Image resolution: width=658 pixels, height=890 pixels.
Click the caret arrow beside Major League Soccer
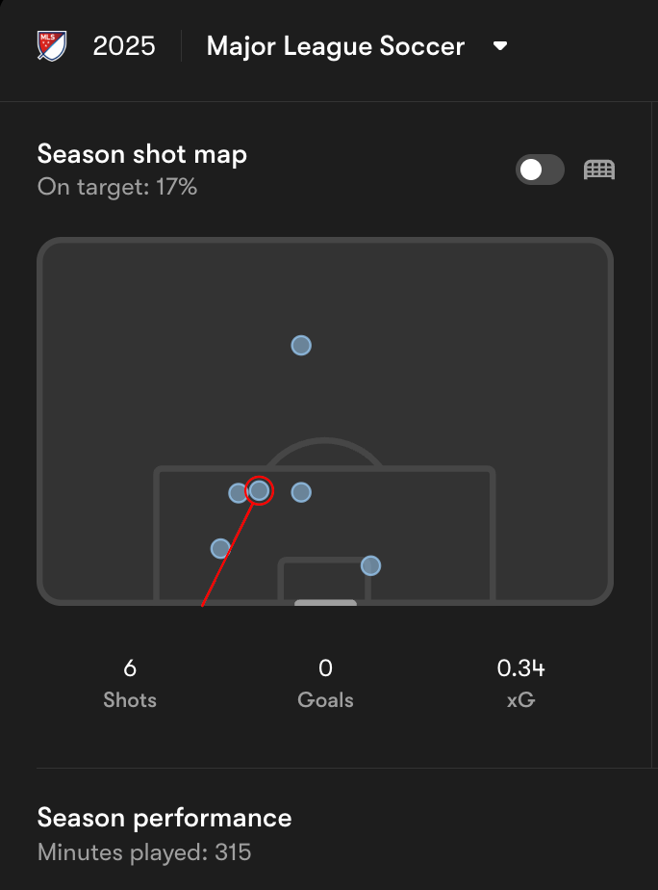500,46
